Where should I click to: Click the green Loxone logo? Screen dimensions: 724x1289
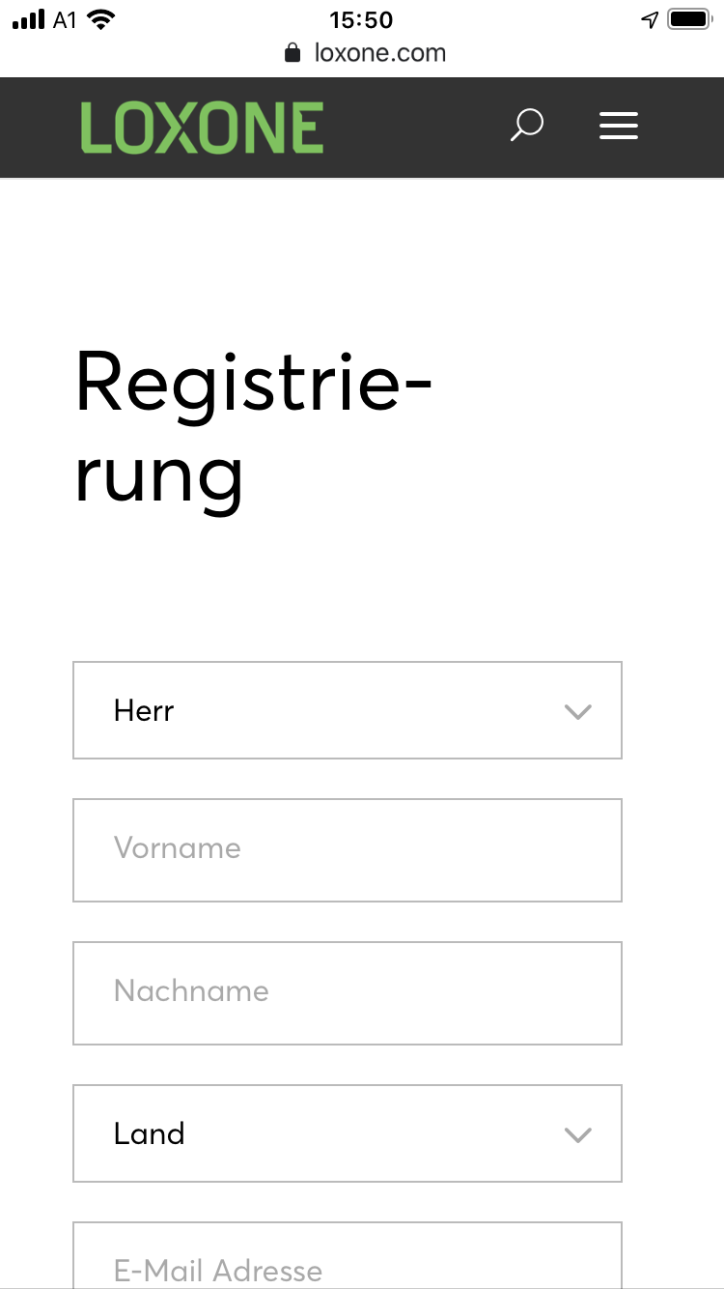[202, 129]
